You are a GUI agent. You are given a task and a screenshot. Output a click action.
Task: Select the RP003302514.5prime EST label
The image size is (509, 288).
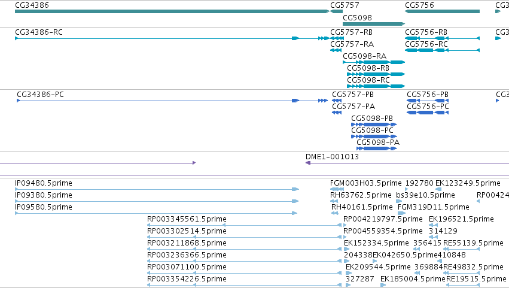[x=187, y=232]
